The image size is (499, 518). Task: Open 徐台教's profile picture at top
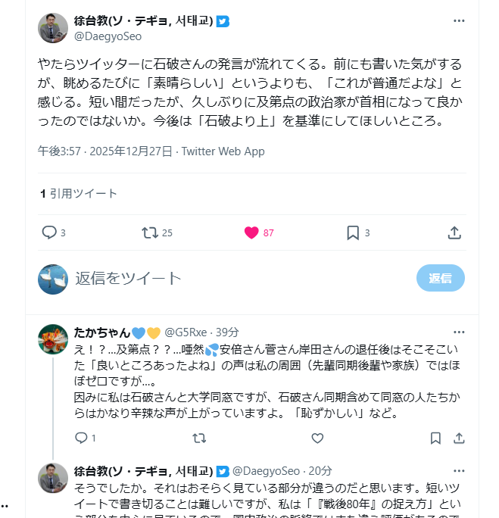tap(53, 28)
